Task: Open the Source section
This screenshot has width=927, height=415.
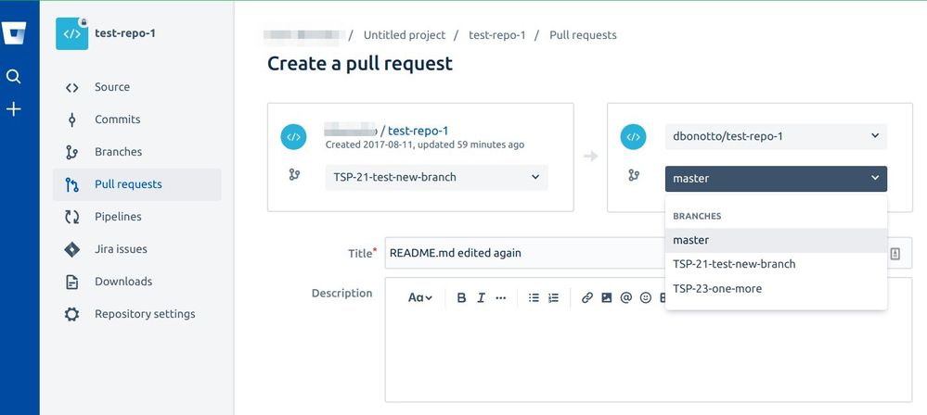Action: click(x=137, y=87)
